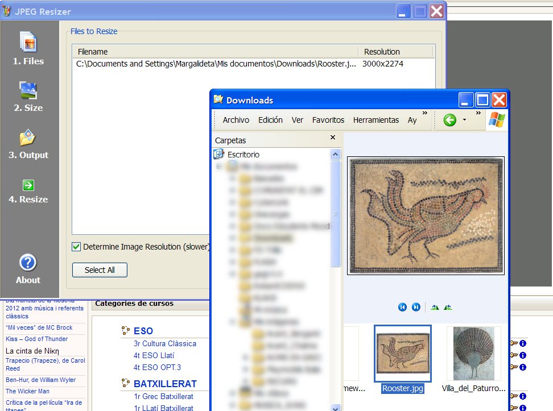553x411 pixels.
Task: Open the Herramientas menu
Action: point(376,120)
